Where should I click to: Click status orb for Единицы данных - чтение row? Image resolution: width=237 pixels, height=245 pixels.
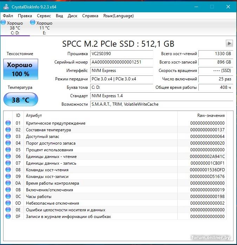click(x=8, y=156)
